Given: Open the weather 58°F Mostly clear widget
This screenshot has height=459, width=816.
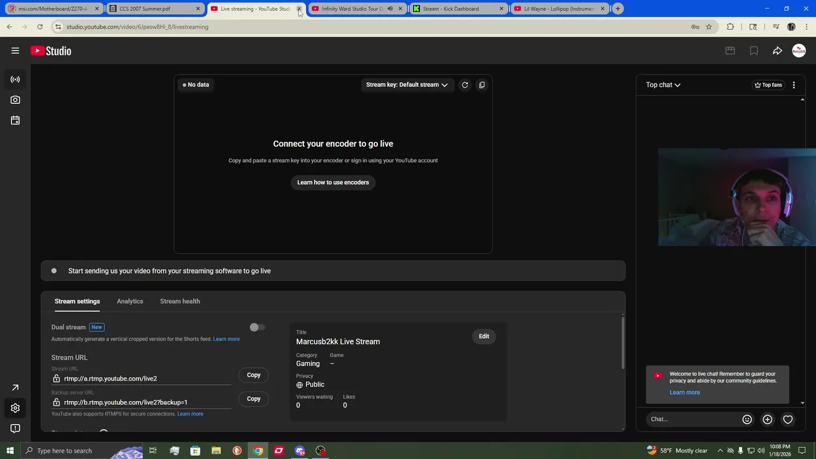Looking at the screenshot, I should coord(677,451).
